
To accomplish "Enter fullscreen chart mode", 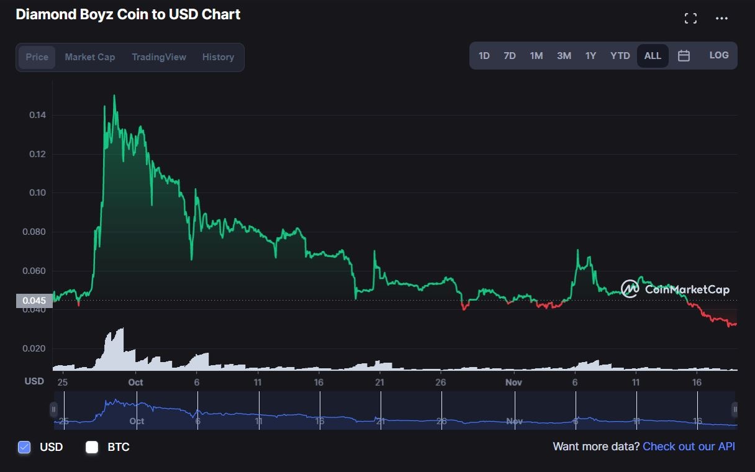I will point(690,19).
